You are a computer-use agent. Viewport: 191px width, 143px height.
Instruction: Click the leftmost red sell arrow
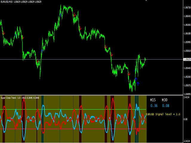pos(4,33)
